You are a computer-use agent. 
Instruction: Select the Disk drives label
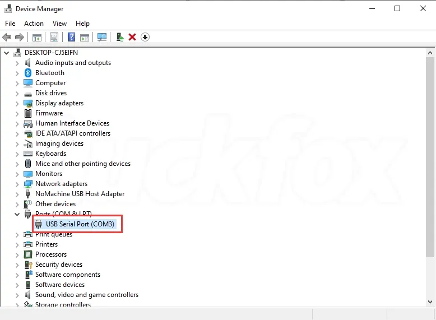coord(51,93)
